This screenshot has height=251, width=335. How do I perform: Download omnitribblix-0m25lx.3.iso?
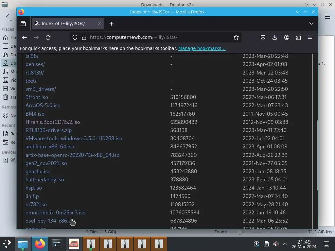tap(55, 212)
